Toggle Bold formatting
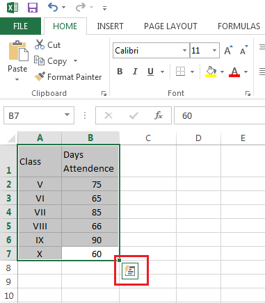The width and height of the screenshot is (265, 303). point(120,72)
